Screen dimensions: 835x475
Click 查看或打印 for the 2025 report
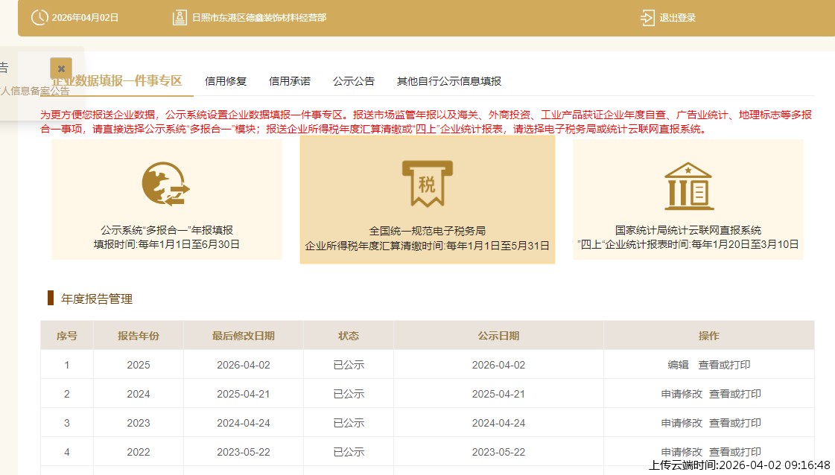724,365
